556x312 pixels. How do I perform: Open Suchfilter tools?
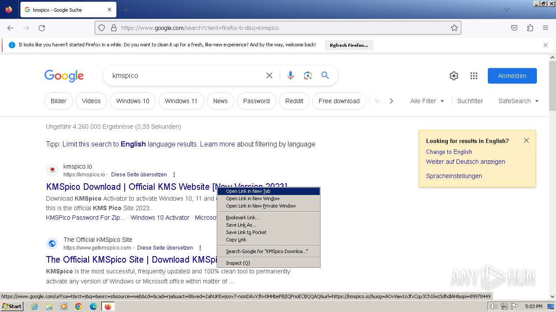[x=470, y=101]
